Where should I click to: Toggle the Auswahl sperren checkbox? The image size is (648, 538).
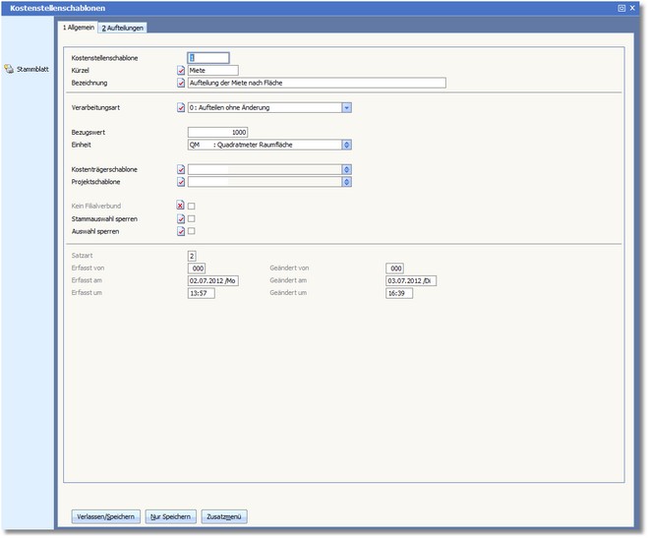[192, 231]
